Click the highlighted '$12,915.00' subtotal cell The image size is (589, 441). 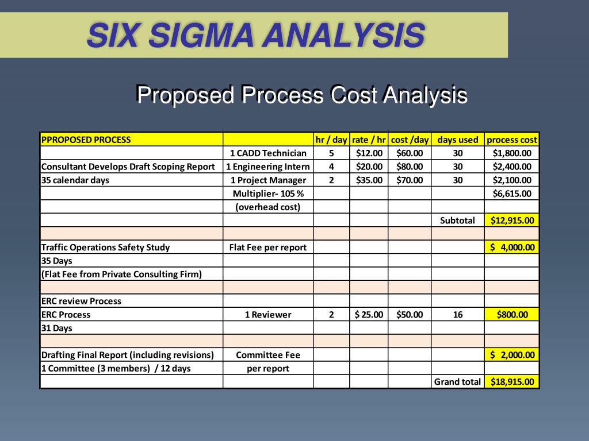click(x=512, y=220)
